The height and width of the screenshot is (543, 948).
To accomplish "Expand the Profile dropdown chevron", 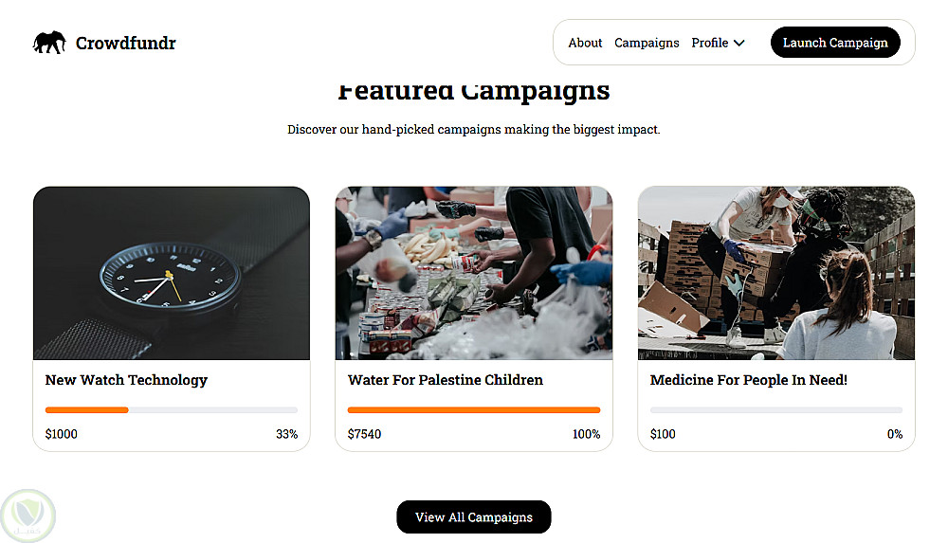I will 739,43.
